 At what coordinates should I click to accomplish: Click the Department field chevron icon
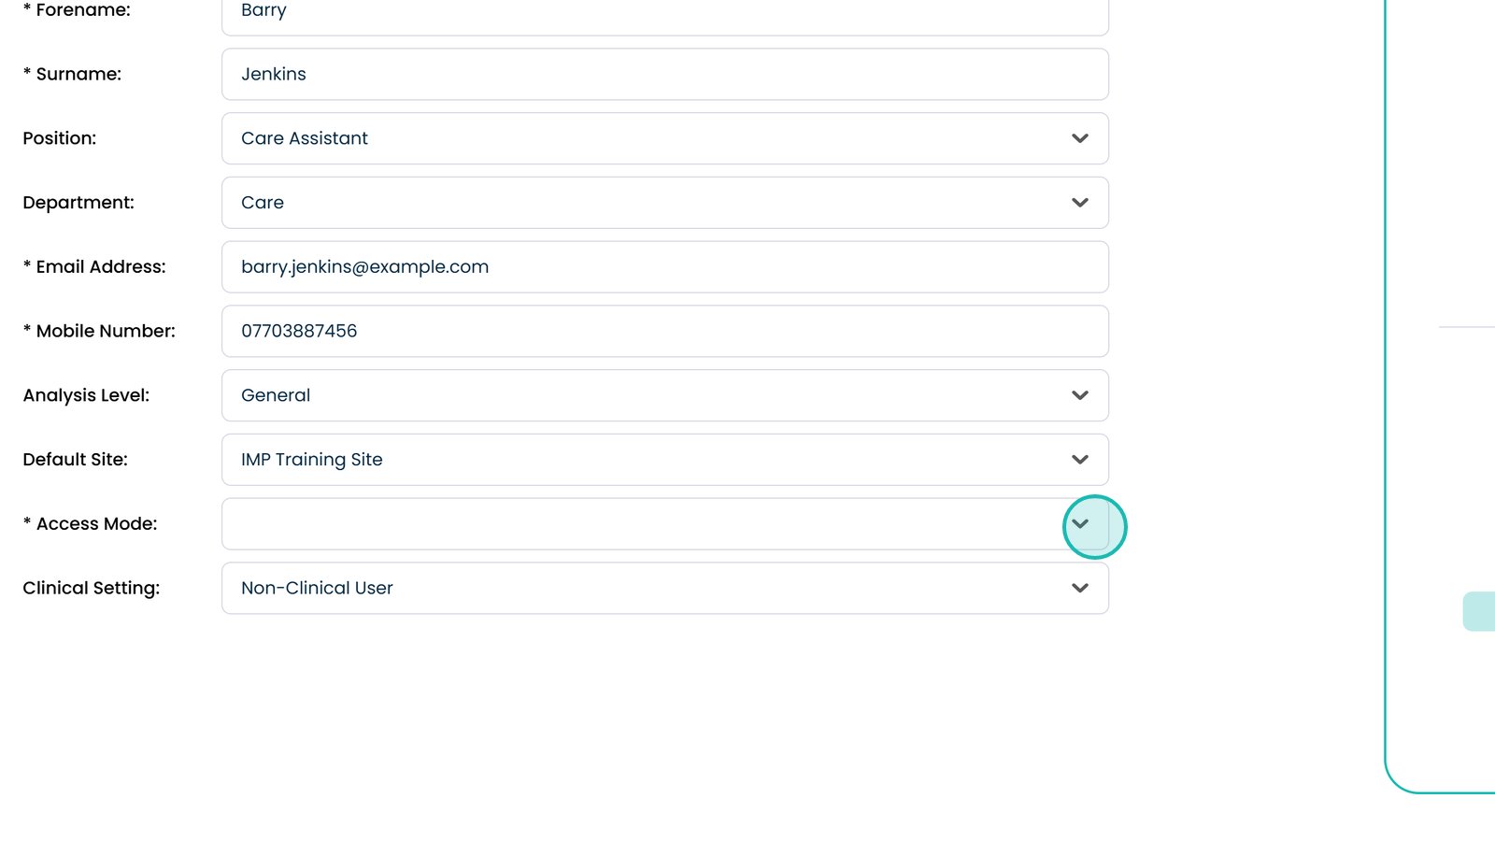coord(1080,203)
